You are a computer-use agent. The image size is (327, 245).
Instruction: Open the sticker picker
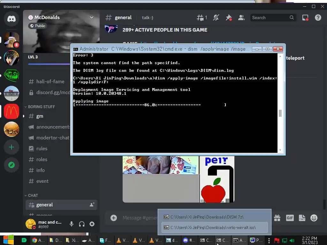(302, 218)
